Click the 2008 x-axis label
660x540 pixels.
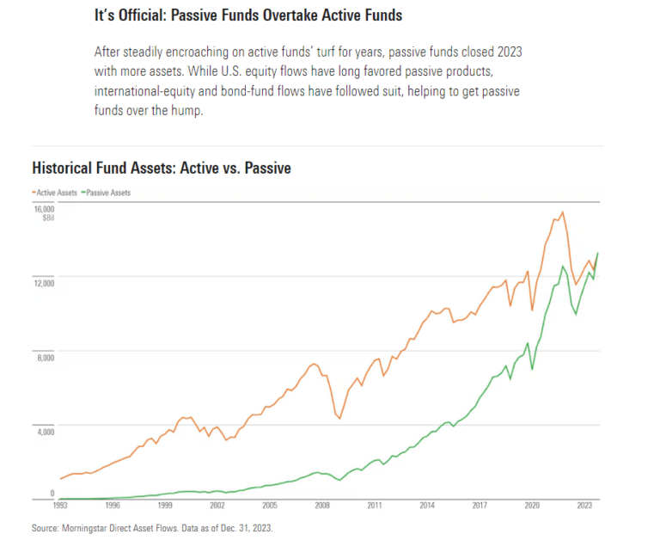[x=322, y=506]
